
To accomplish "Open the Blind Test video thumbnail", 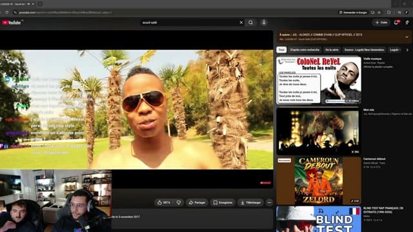I will coord(319,219).
